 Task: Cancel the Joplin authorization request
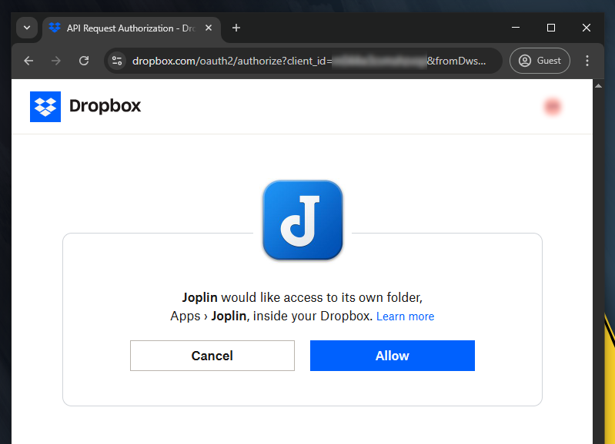[212, 356]
